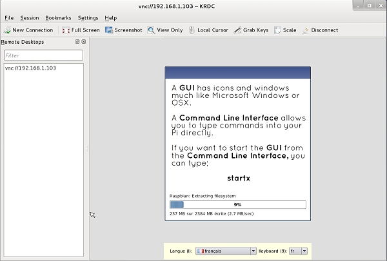Toggle the View Only label
This screenshot has width=387, height=261.
pos(170,30)
